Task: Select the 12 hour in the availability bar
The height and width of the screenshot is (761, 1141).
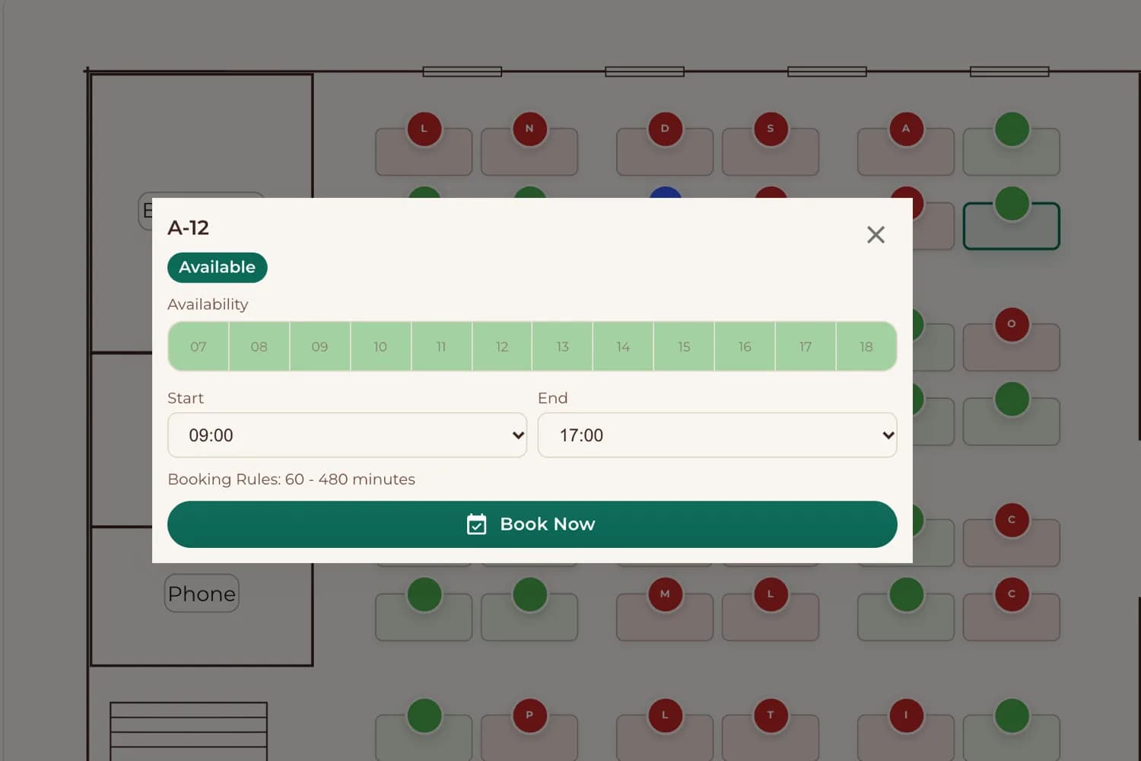Action: point(502,346)
